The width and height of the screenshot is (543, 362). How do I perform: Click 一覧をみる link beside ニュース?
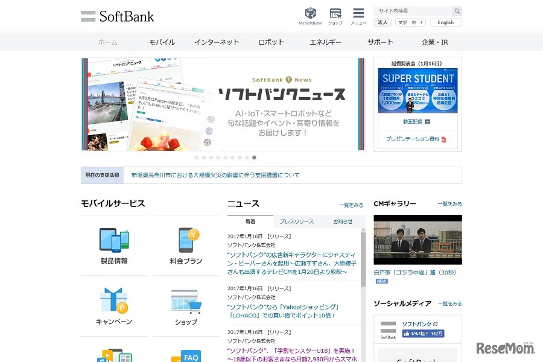(x=351, y=205)
